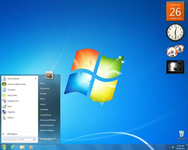The height and width of the screenshot is (150, 188).
Task: Open Sticky Notes icon
Action: point(4,95)
